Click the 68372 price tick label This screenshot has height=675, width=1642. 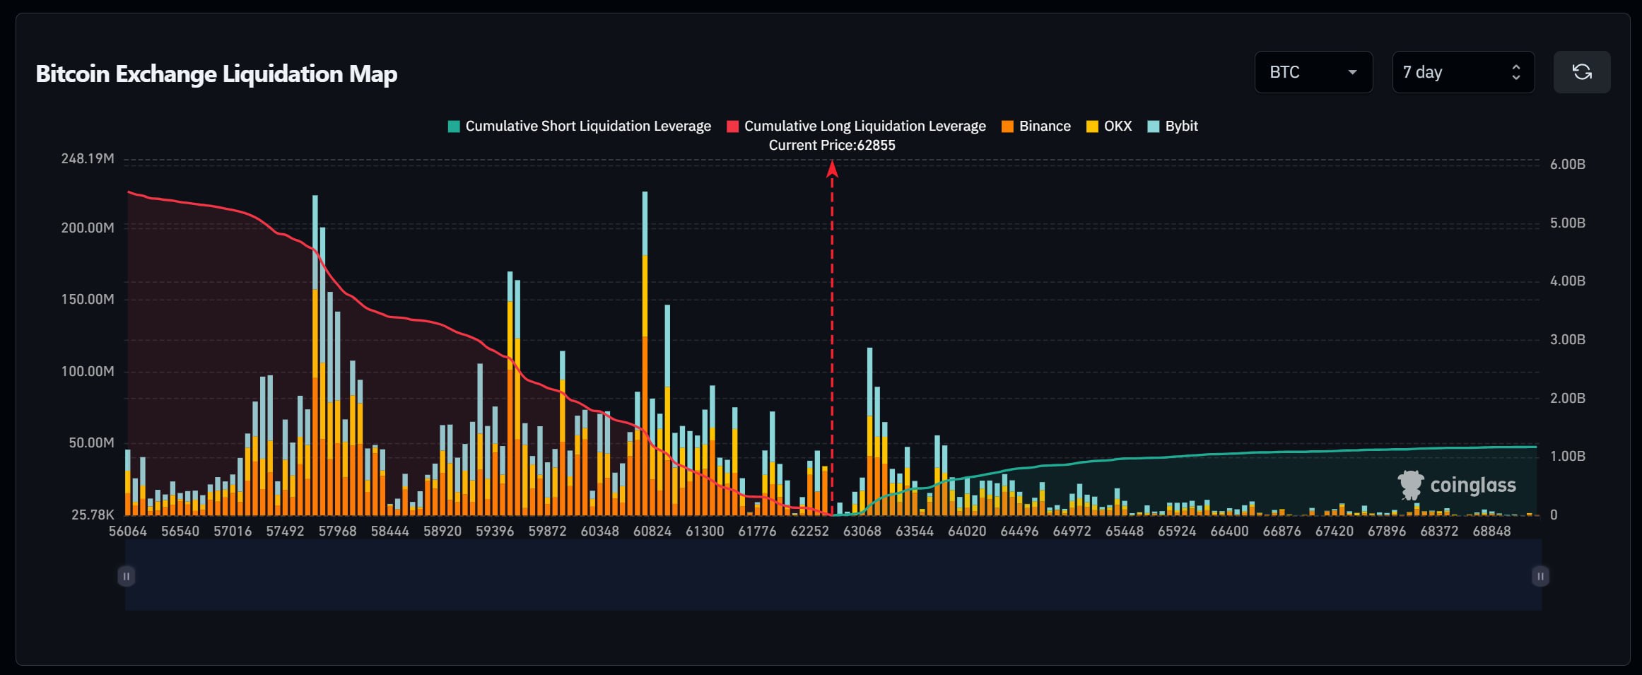tap(1439, 531)
